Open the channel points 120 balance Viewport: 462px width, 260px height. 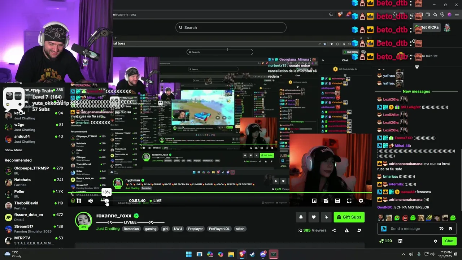coord(385,241)
